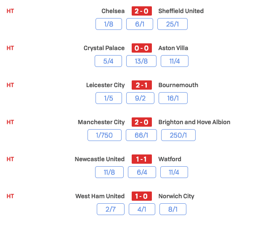
Task: Click Chelsea home win odds 1/8
Action: [109, 24]
